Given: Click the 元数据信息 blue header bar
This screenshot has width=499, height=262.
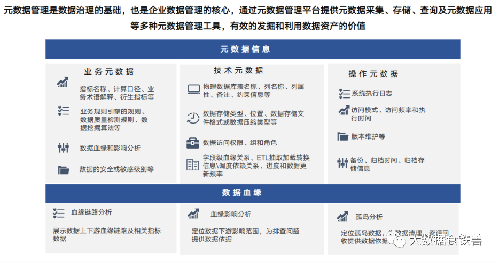Looking at the screenshot, I should pyautogui.click(x=253, y=49).
